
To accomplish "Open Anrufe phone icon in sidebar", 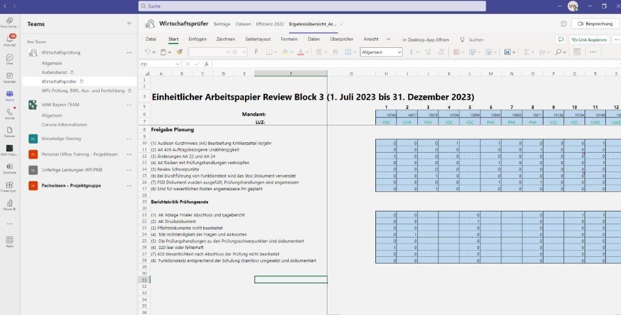I will coord(10,114).
